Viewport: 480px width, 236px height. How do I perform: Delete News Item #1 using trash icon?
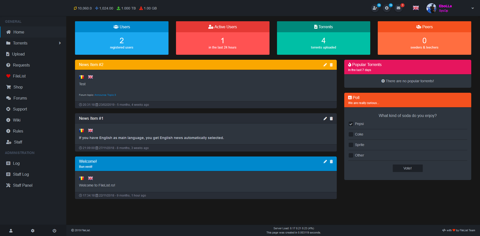(331, 118)
